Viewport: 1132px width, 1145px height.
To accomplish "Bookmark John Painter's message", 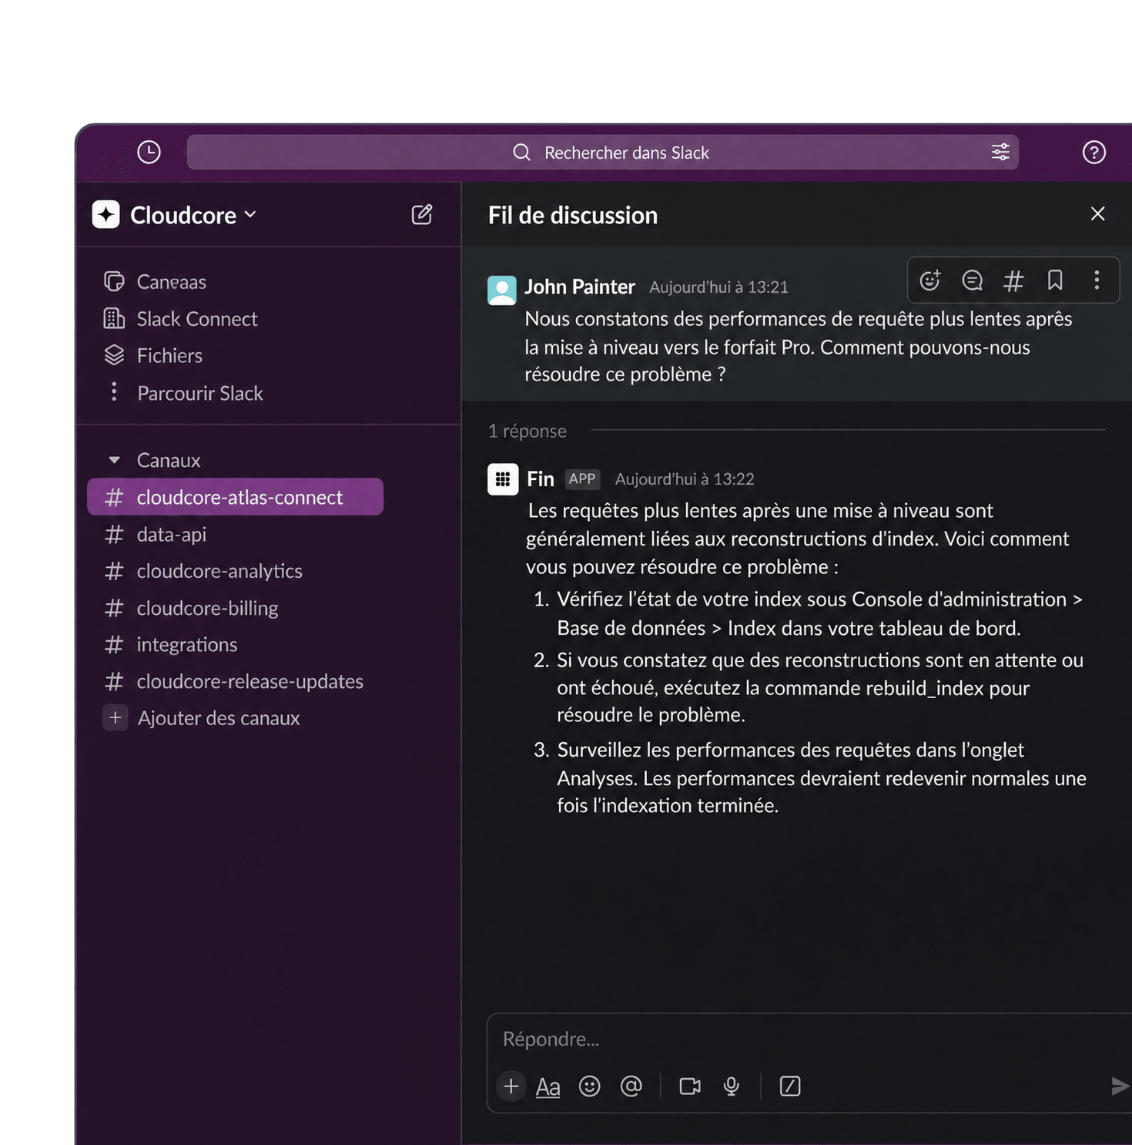I will (x=1055, y=280).
